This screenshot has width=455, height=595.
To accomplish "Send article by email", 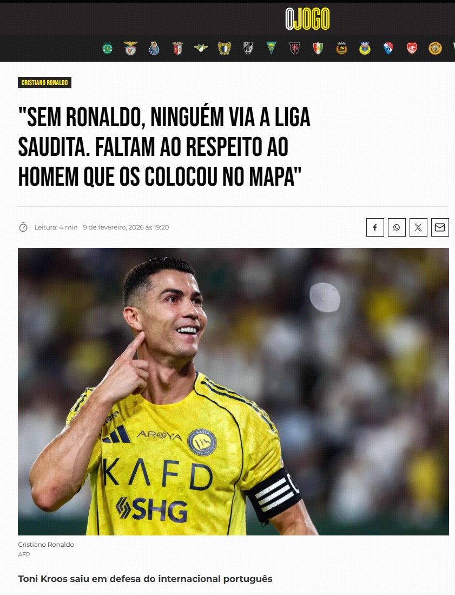I will [440, 227].
